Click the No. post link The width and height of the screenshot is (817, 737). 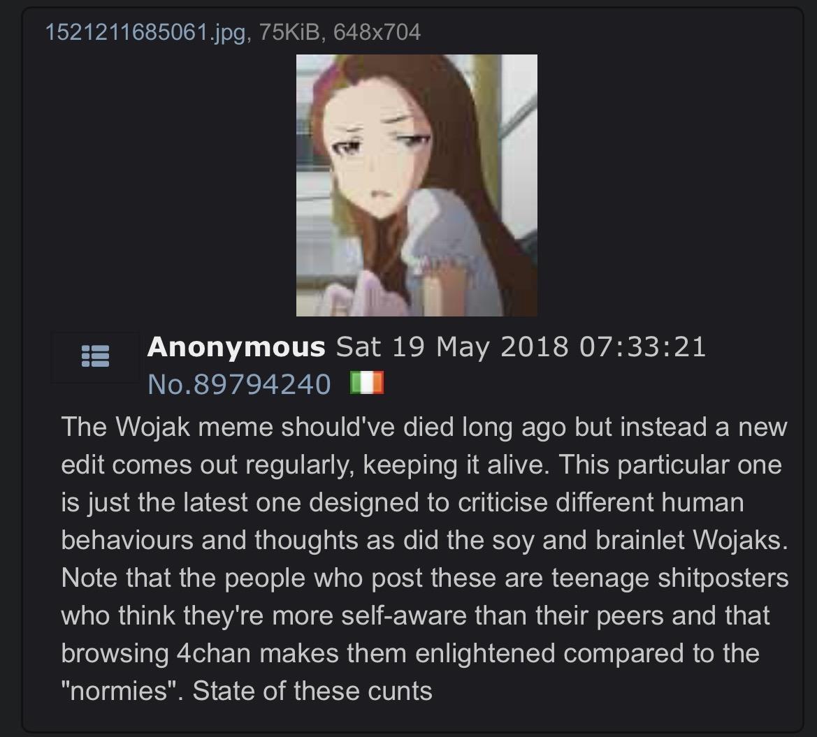pyautogui.click(x=169, y=384)
